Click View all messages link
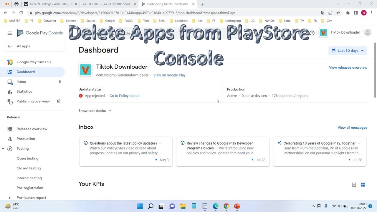The height and width of the screenshot is (212, 377). click(x=352, y=127)
